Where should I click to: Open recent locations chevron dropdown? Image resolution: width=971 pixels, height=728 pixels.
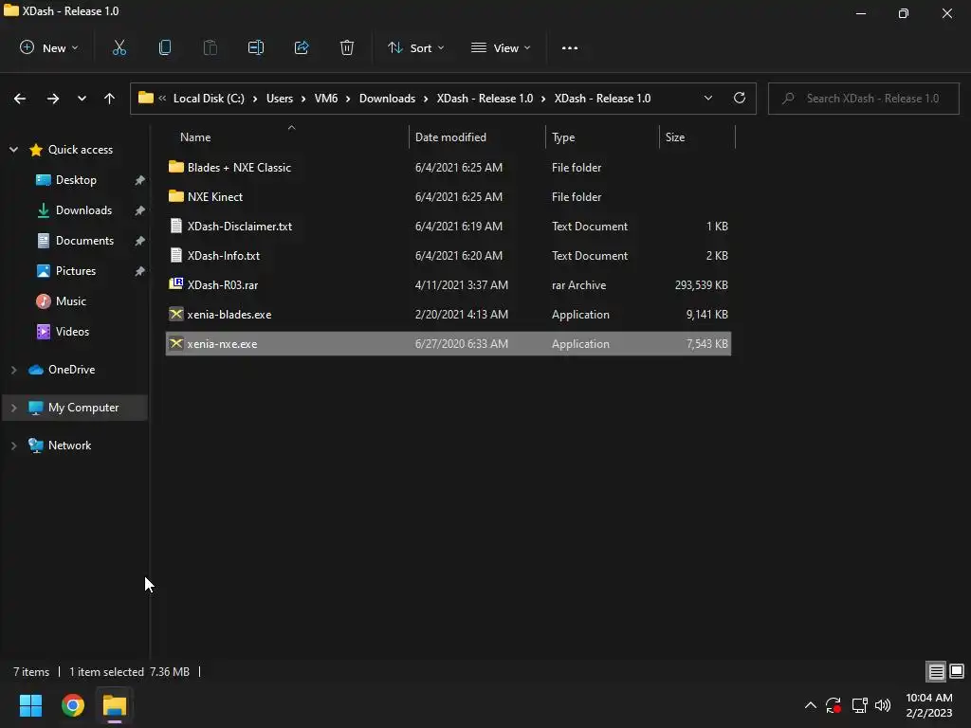(82, 99)
